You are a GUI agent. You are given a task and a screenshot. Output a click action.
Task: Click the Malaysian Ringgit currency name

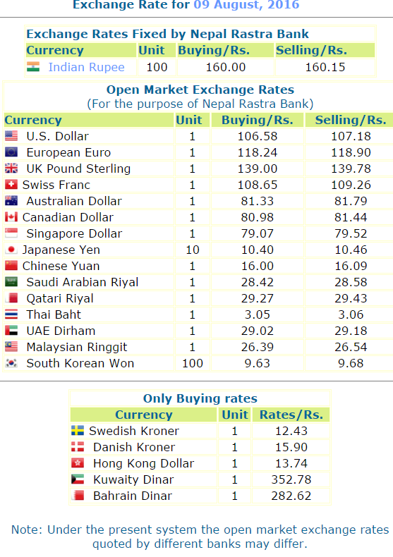(x=77, y=347)
